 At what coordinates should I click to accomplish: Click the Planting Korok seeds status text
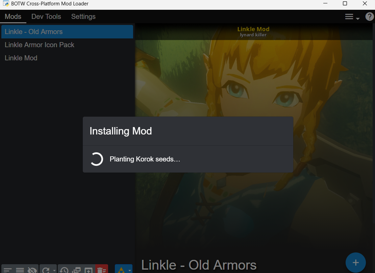pyautogui.click(x=145, y=159)
